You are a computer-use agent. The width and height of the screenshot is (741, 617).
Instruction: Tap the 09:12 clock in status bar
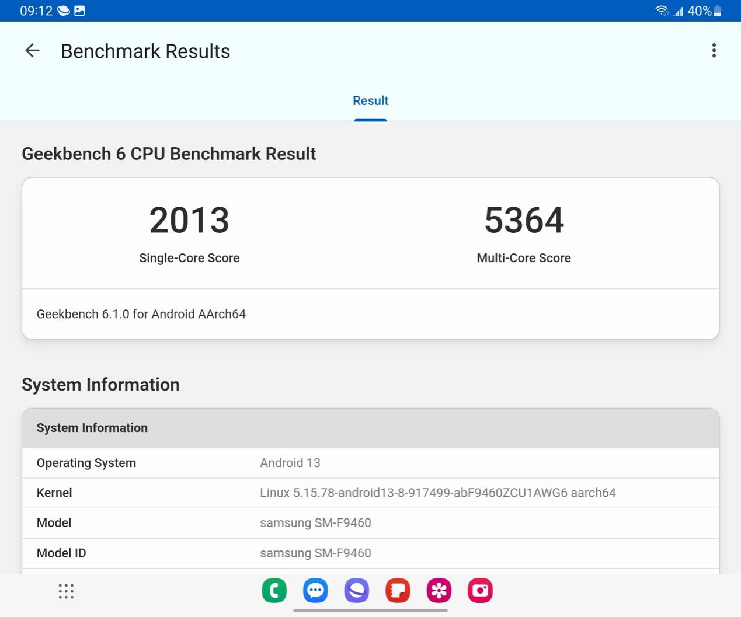point(36,11)
